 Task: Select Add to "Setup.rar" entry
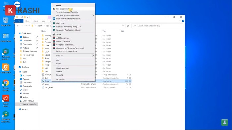point(73,41)
